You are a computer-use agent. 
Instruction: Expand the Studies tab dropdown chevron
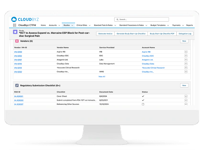point(72,25)
